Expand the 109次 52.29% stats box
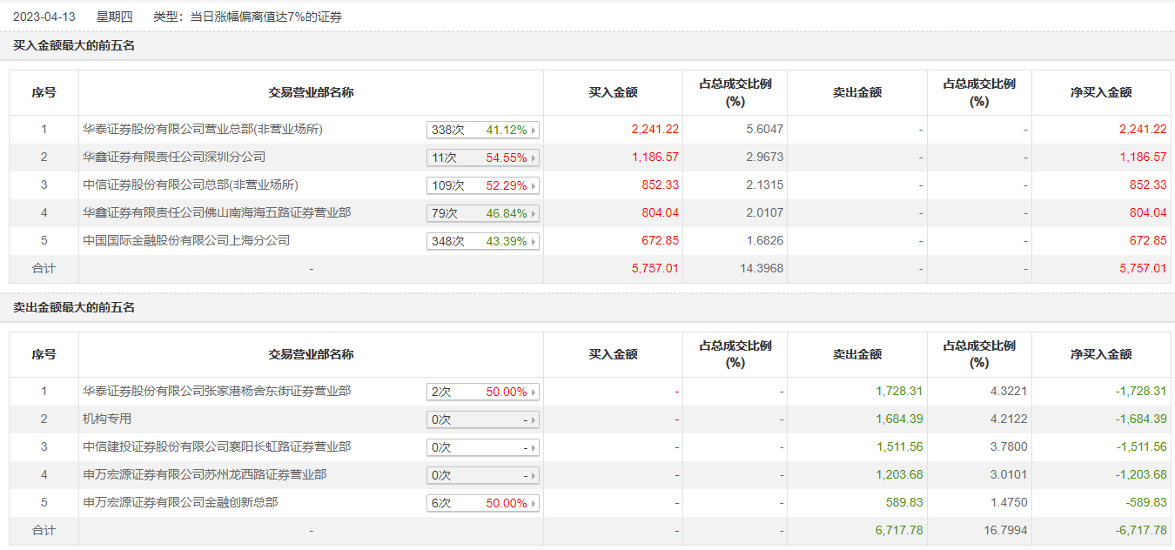 (x=483, y=185)
